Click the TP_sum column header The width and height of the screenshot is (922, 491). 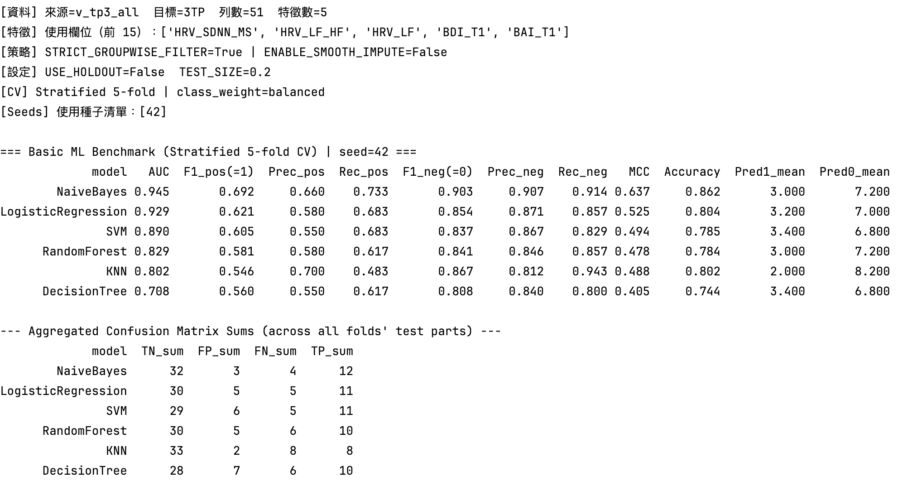pos(332,351)
